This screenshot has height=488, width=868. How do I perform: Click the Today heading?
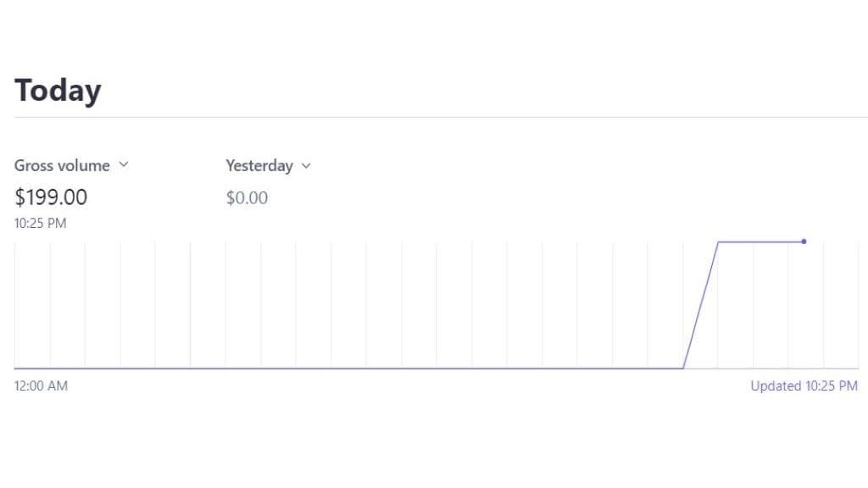(58, 90)
